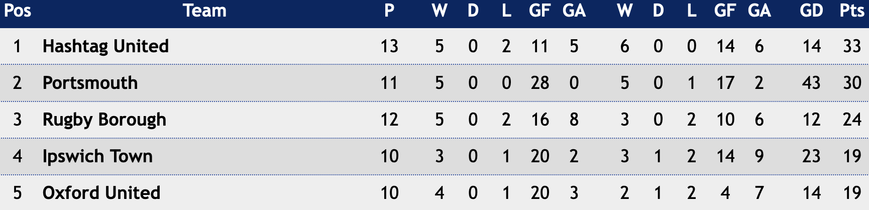Screen dimensions: 869x210
Task: Click Rugby Borough's 24 points cell
Action: click(852, 120)
